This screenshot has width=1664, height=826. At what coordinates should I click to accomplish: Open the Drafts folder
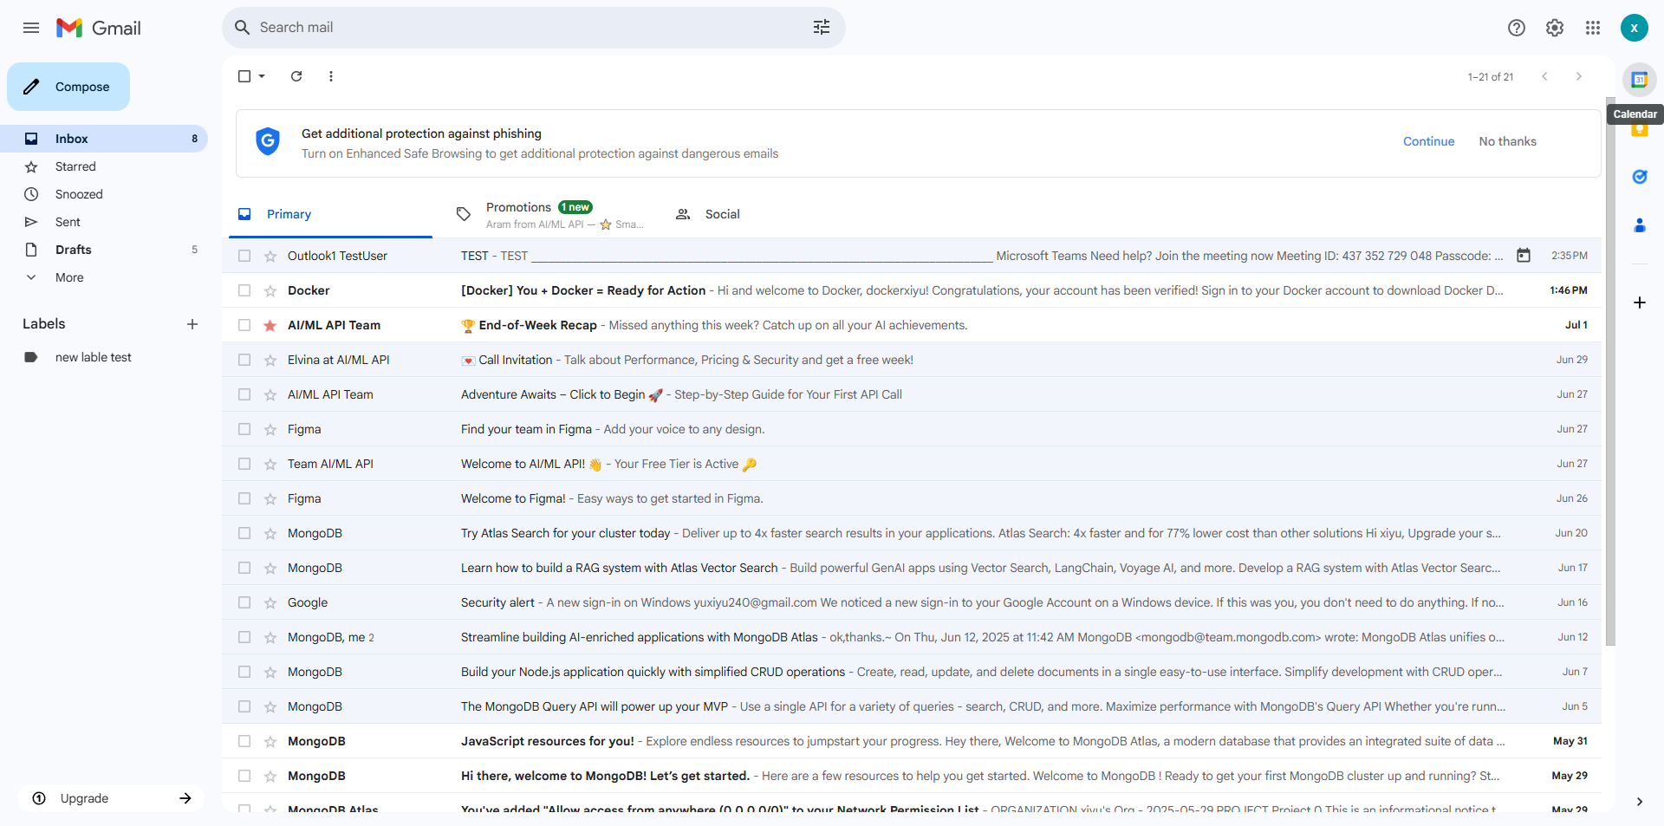pos(104,250)
